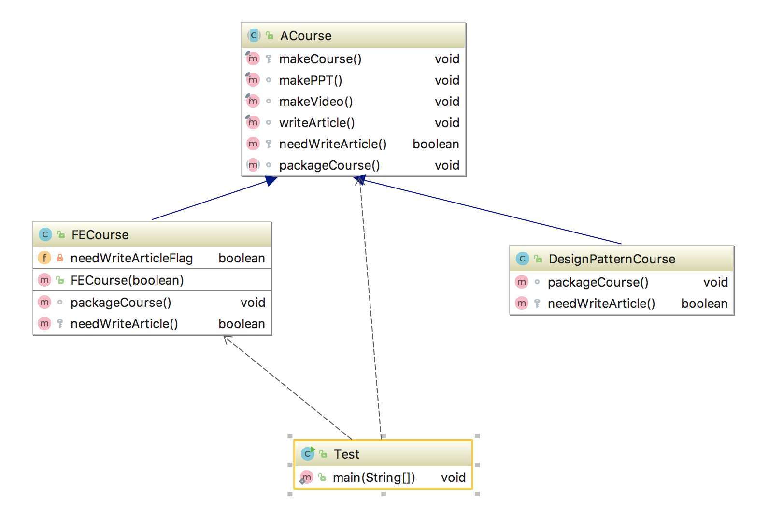Click the public visibility icon on DesignPatternCourse
This screenshot has width=769, height=522.
click(x=538, y=259)
